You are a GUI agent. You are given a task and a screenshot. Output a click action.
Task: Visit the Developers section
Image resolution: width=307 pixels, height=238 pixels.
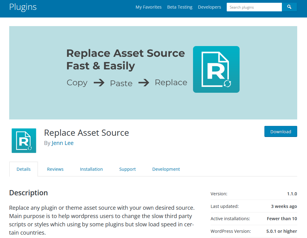(x=209, y=7)
